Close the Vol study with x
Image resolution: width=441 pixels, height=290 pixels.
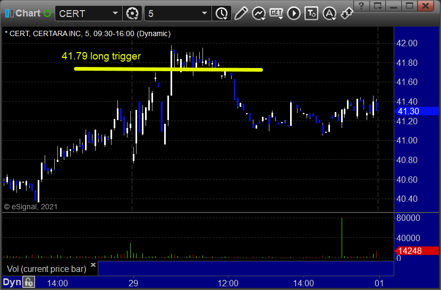tap(94, 265)
